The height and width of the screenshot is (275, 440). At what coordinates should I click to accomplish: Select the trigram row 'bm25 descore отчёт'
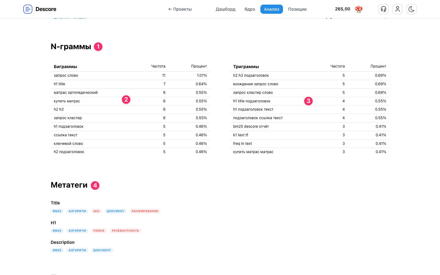pos(310,127)
